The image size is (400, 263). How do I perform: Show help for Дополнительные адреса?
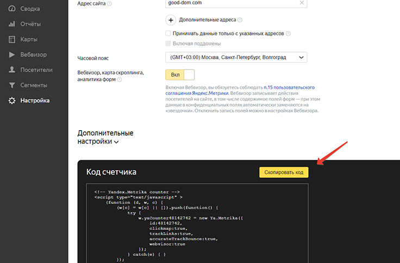[x=240, y=20]
